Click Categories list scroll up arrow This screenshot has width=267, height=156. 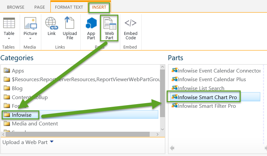pyautogui.click(x=162, y=67)
